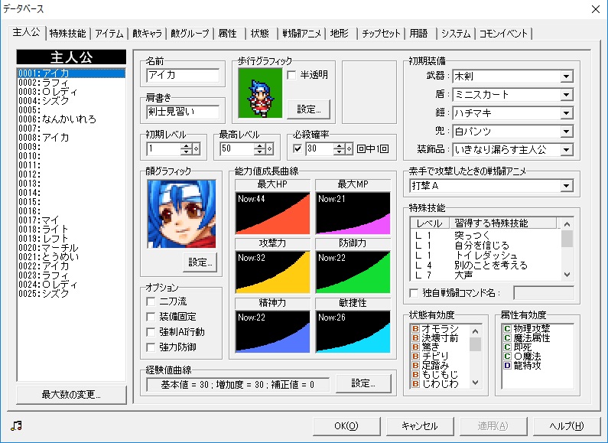Select skill row トイレダッシュ

tap(486, 256)
